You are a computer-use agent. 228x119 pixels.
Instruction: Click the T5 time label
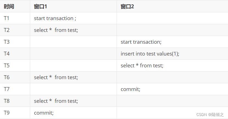click(7, 65)
